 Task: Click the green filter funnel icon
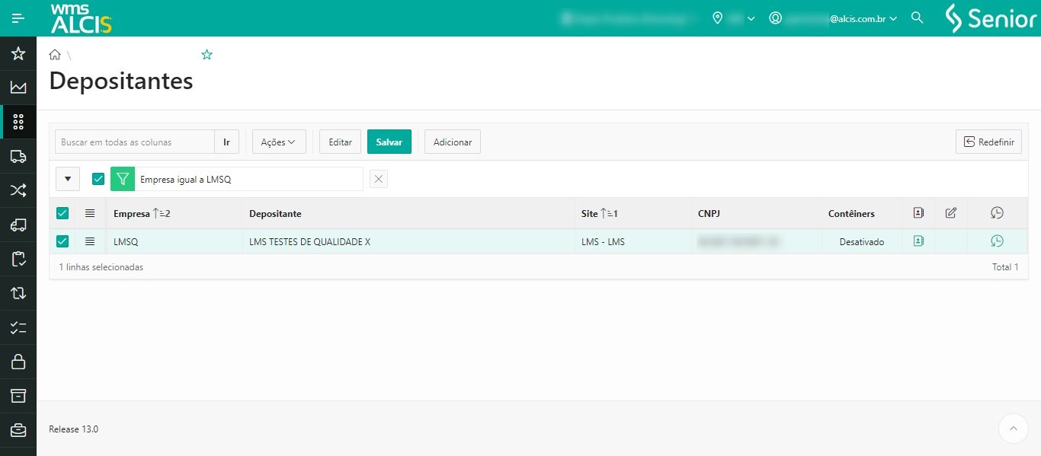point(122,179)
